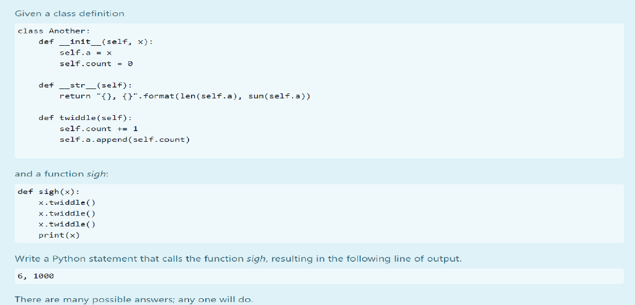Click the second x.twiddle() call
The width and height of the screenshot is (635, 305).
pos(67,213)
